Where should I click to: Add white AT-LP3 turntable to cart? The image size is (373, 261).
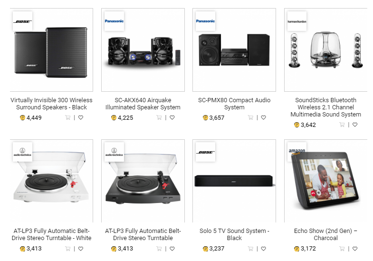click(67, 248)
